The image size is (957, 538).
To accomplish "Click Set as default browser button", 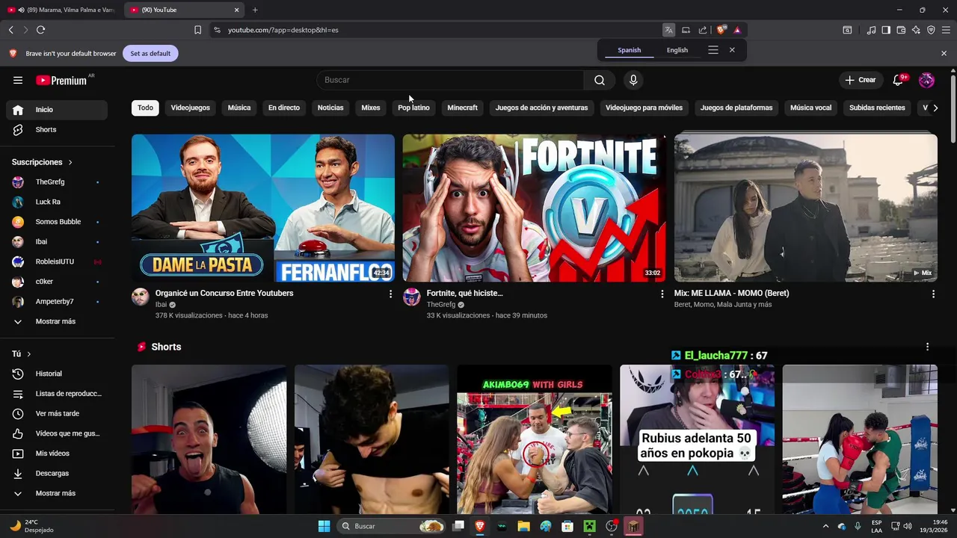I will [x=150, y=53].
